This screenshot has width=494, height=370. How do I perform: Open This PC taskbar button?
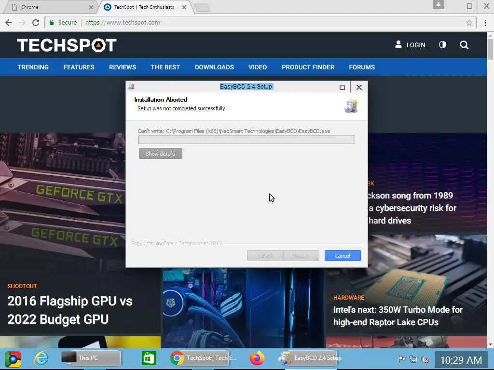(x=91, y=358)
